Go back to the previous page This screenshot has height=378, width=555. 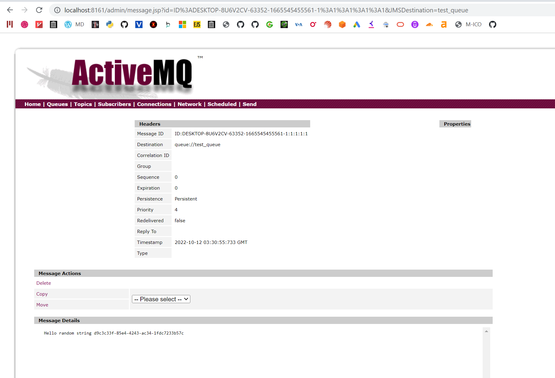(10, 10)
